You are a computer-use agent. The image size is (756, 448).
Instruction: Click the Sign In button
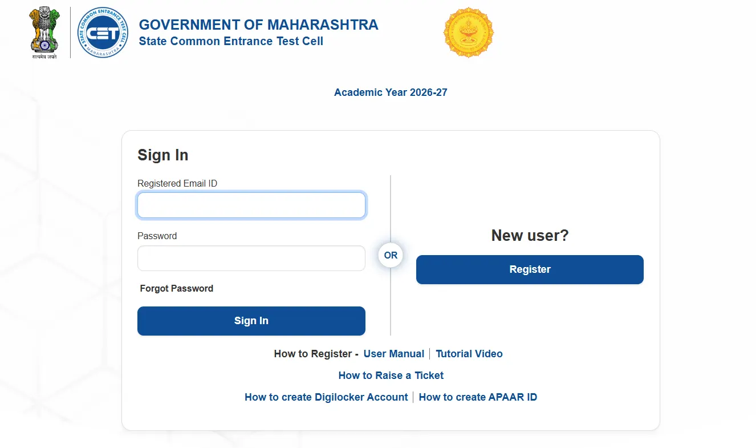point(251,320)
